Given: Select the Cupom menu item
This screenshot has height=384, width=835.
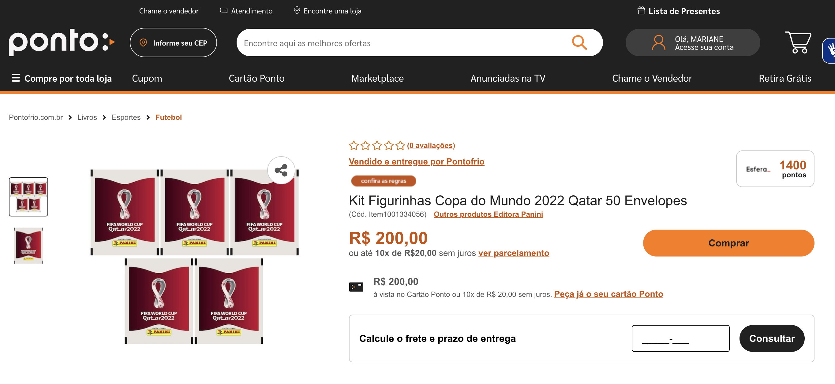Looking at the screenshot, I should tap(147, 78).
